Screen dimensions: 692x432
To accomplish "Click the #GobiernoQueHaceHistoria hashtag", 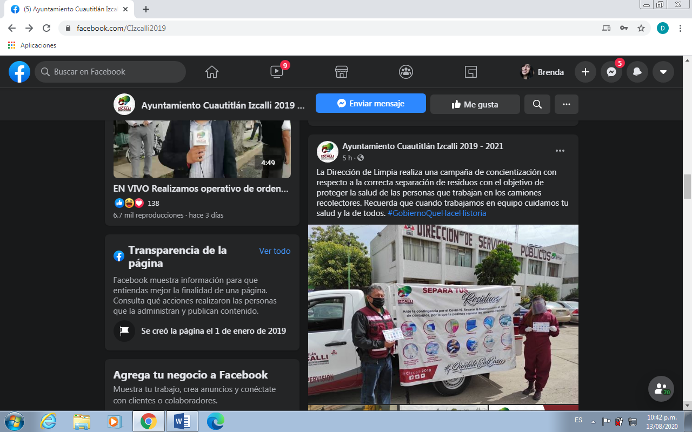I will 437,213.
